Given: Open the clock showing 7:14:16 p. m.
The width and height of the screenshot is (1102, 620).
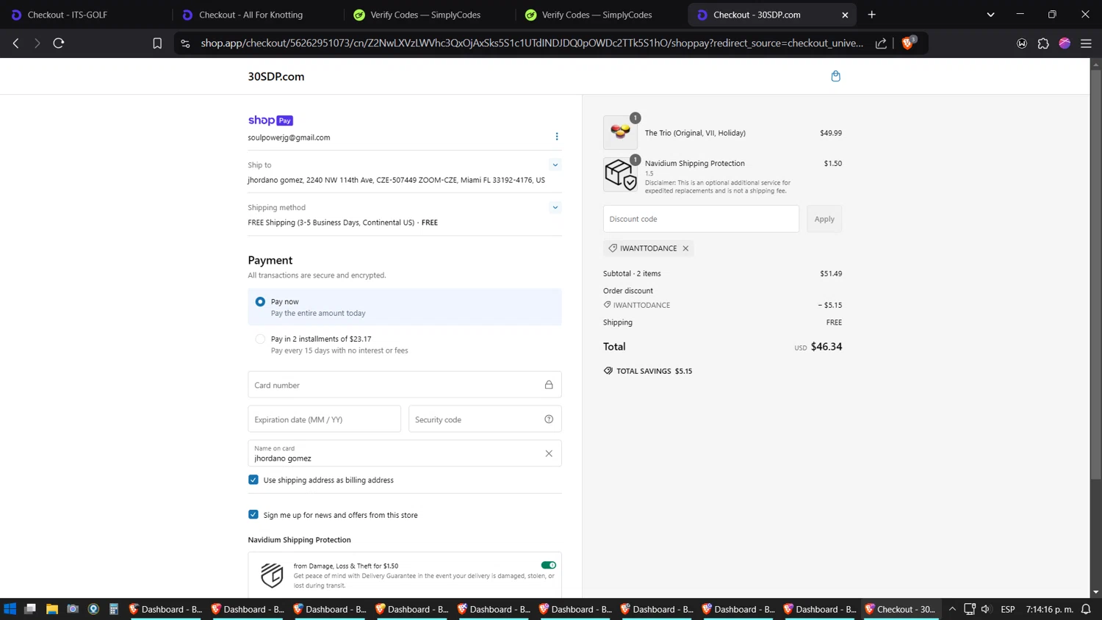Looking at the screenshot, I should [x=1049, y=609].
